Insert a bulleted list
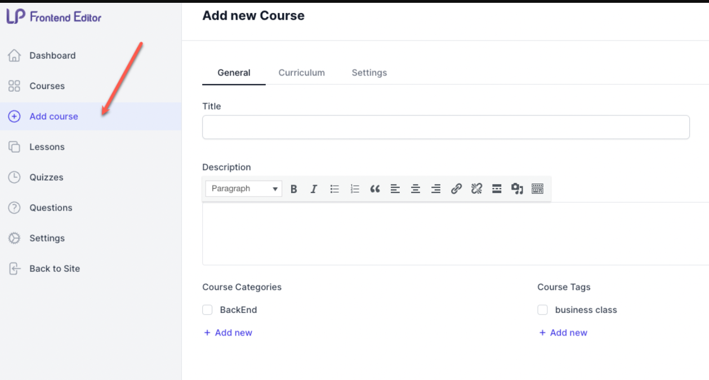 click(334, 189)
